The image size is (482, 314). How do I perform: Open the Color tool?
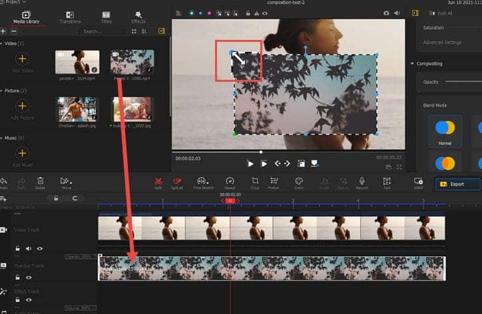point(299,182)
